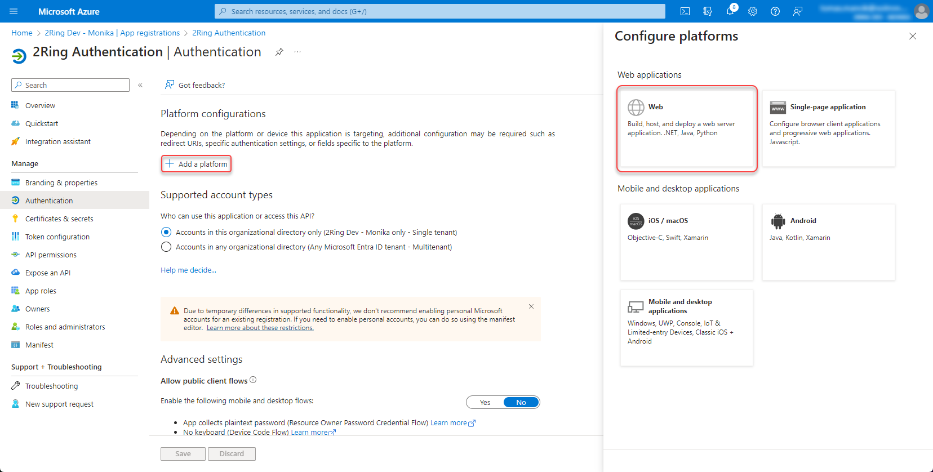Show info tooltip for public client flows
The height and width of the screenshot is (472, 933).
point(253,380)
